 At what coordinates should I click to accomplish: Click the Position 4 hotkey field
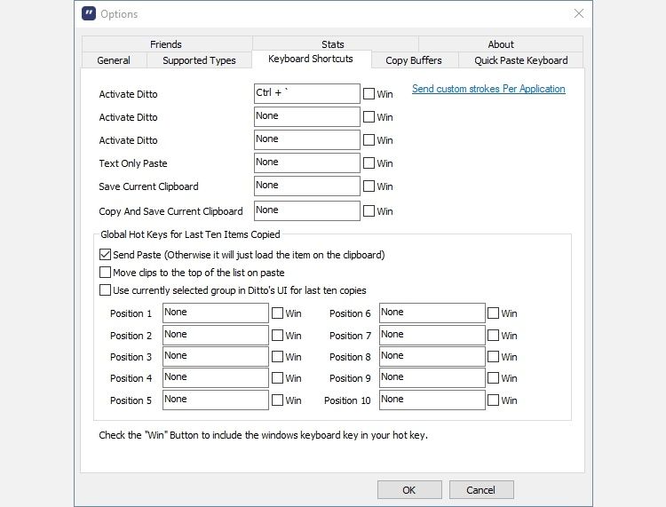(216, 377)
